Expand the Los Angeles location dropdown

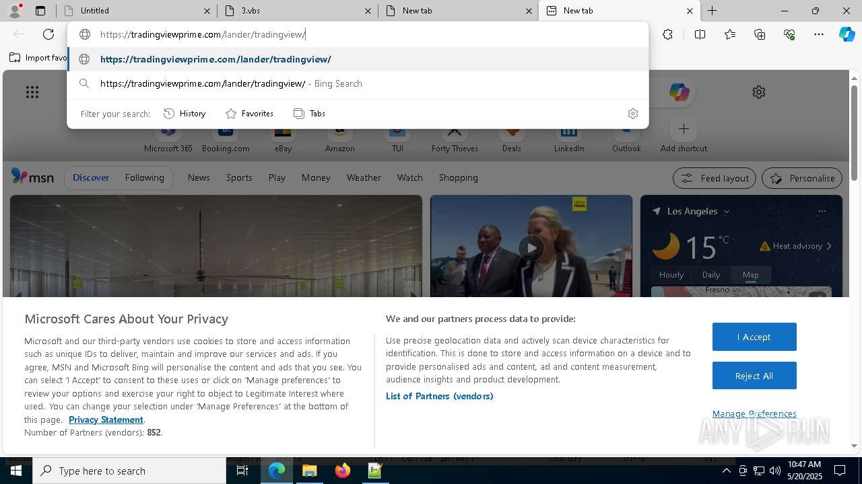[726, 212]
